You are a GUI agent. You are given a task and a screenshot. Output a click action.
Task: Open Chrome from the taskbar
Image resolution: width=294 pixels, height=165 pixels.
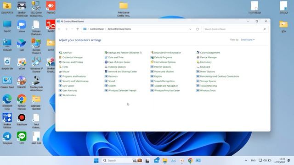click(190, 160)
